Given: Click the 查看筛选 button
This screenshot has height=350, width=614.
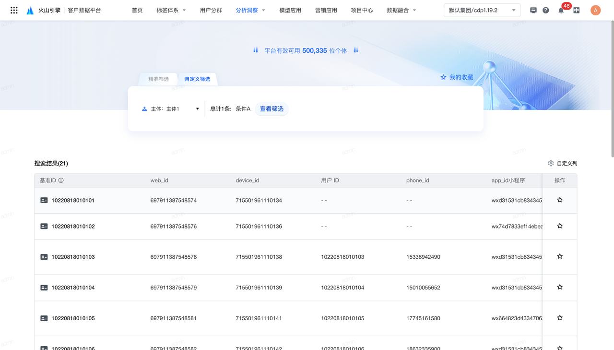Looking at the screenshot, I should point(272,109).
